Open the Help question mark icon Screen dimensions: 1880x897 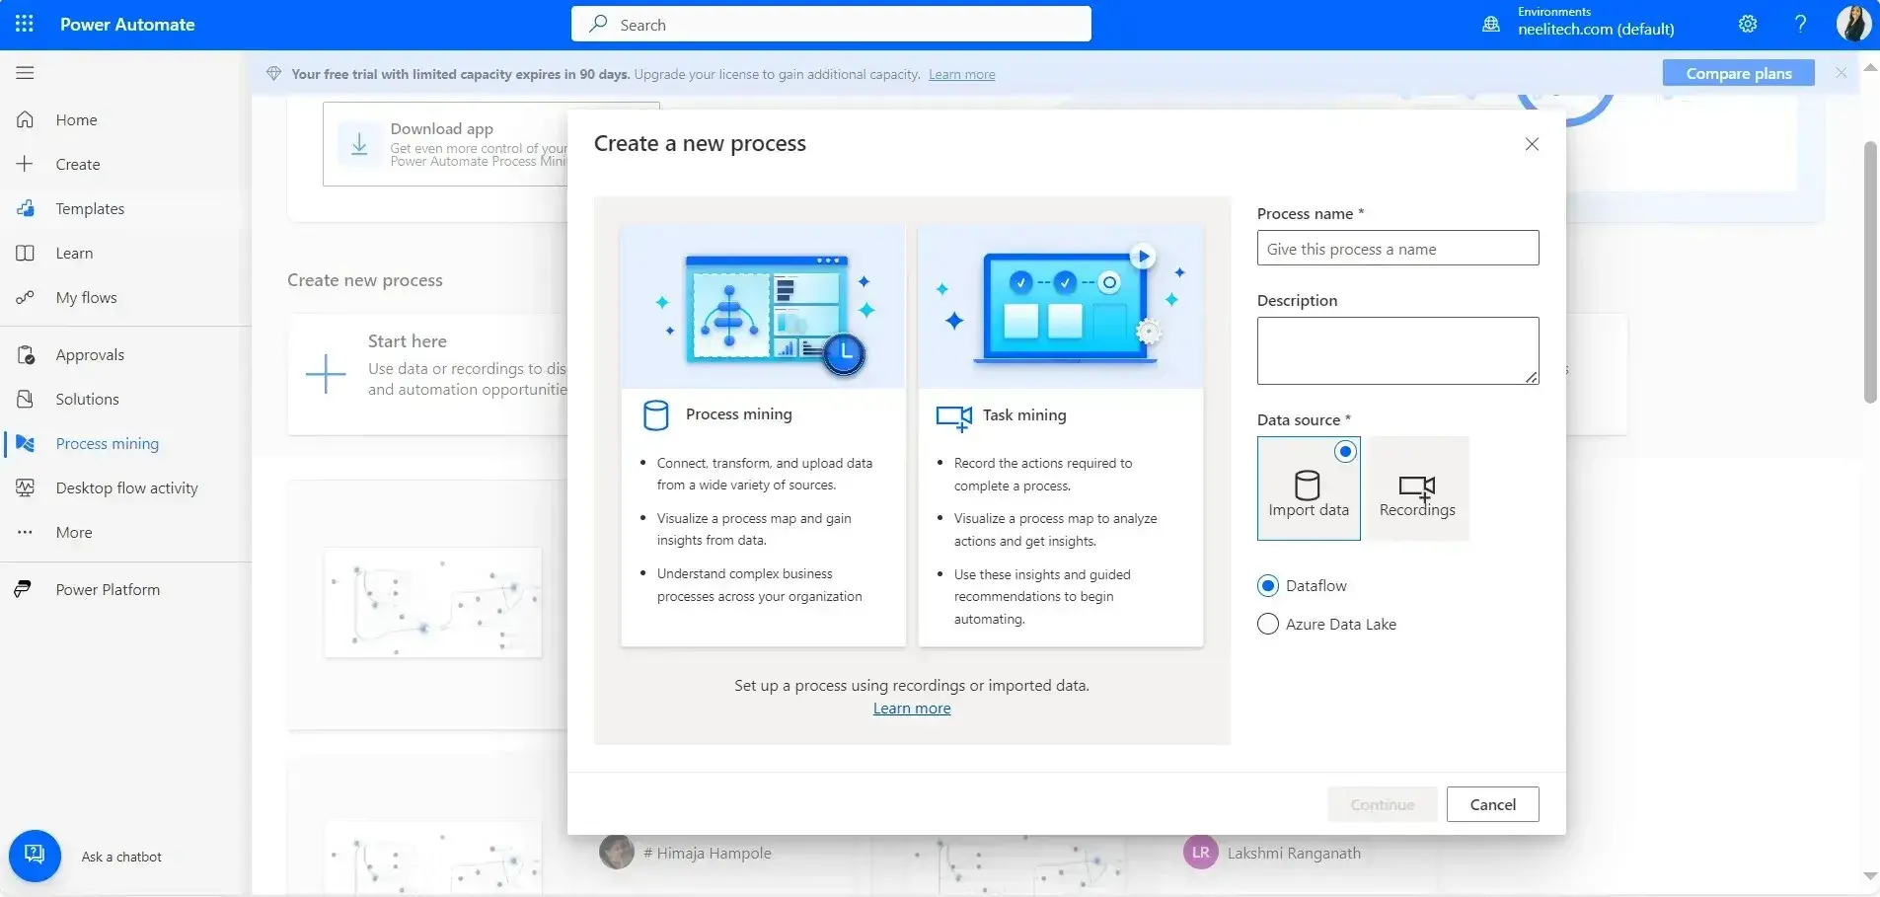coord(1801,24)
